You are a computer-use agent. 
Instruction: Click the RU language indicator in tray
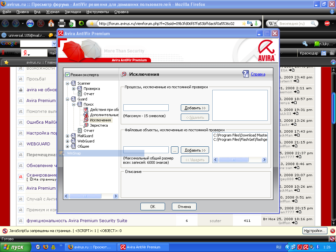[x=279, y=247]
